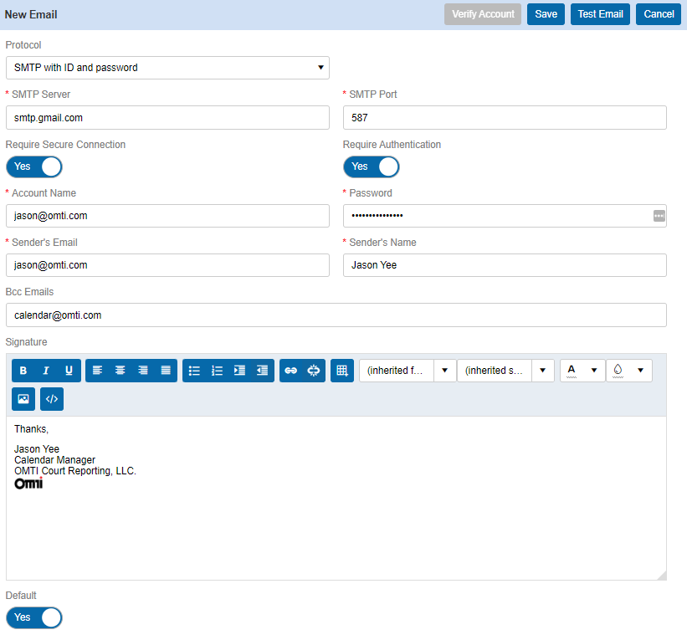Open the inherited font size dropdown
This screenshot has height=640, width=687.
(542, 370)
